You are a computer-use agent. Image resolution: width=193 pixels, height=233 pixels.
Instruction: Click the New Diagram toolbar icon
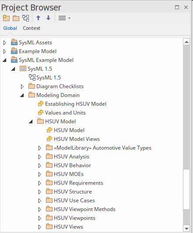click(26, 18)
